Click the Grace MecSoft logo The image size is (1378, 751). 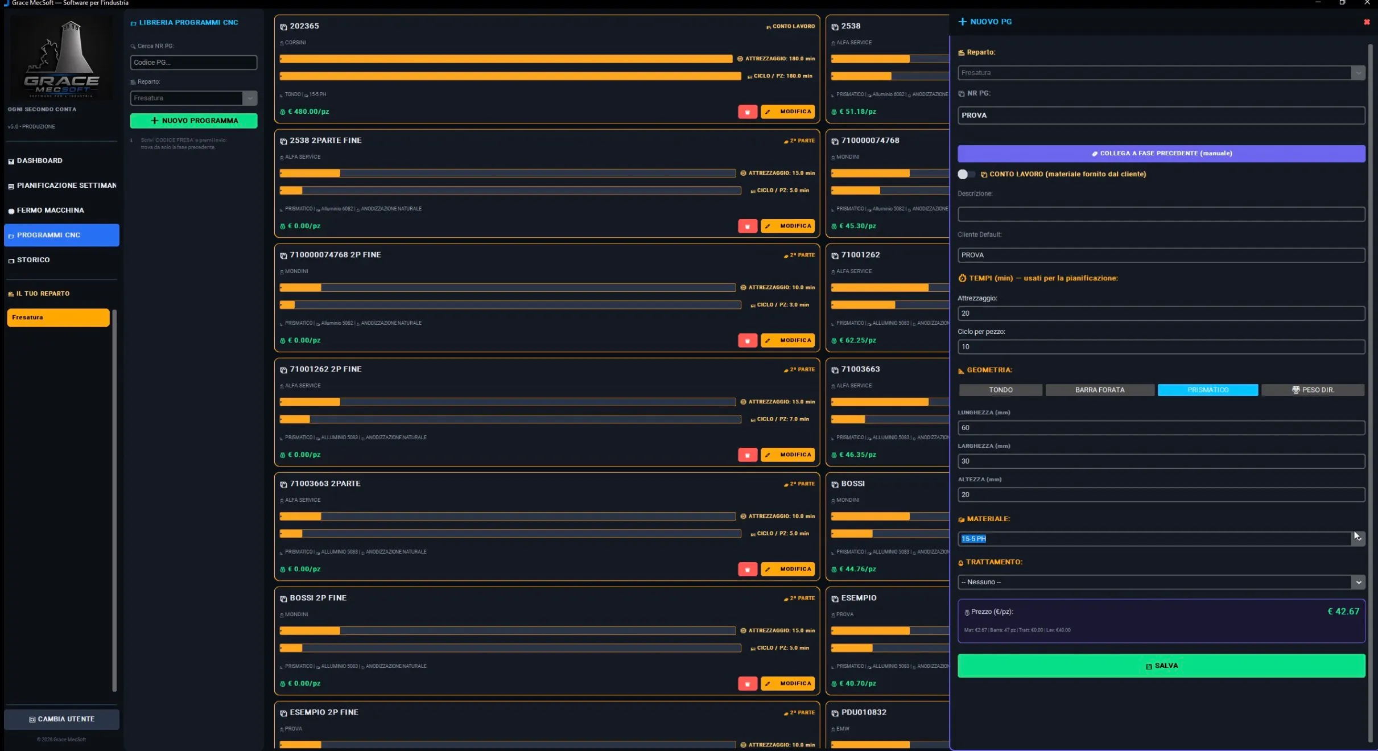61,59
